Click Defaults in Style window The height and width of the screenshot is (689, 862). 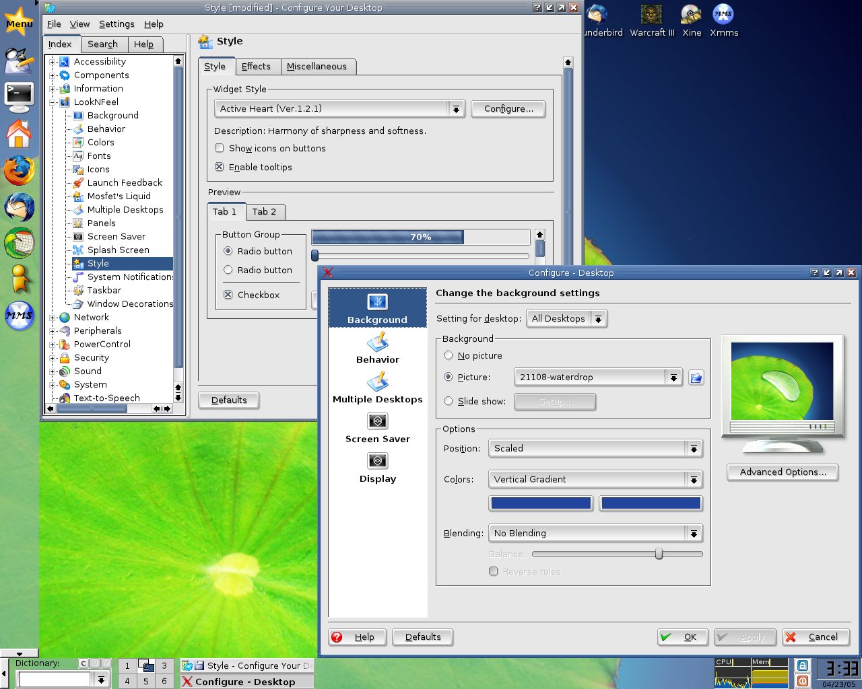click(229, 400)
